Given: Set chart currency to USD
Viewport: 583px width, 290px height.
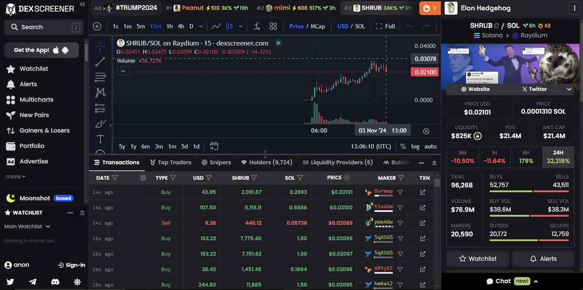Looking at the screenshot, I should 343,26.
